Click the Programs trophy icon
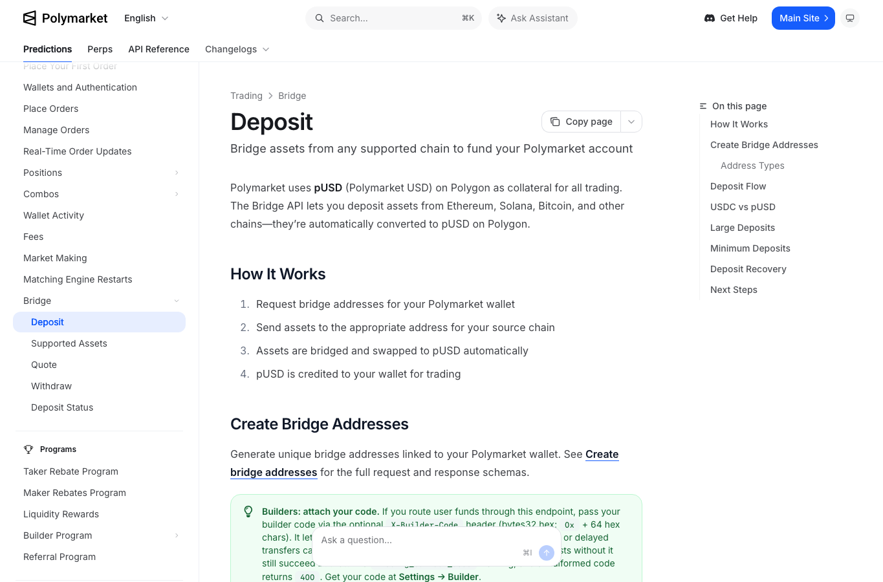 pos(28,449)
